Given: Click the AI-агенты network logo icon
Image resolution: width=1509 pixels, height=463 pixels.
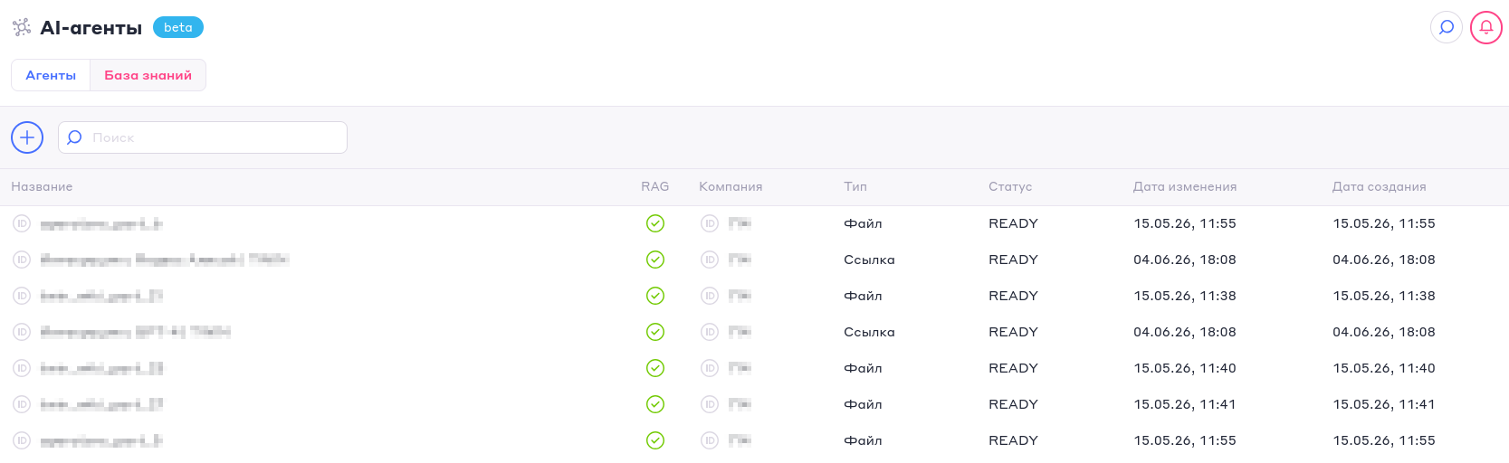Looking at the screenshot, I should click(22, 27).
